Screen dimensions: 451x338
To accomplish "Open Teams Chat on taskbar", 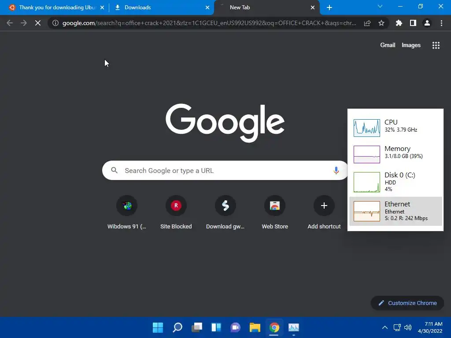I will pos(235,327).
